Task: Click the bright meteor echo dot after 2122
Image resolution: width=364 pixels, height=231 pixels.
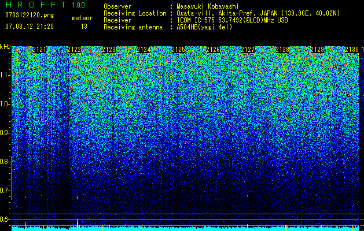Action: [x=78, y=198]
